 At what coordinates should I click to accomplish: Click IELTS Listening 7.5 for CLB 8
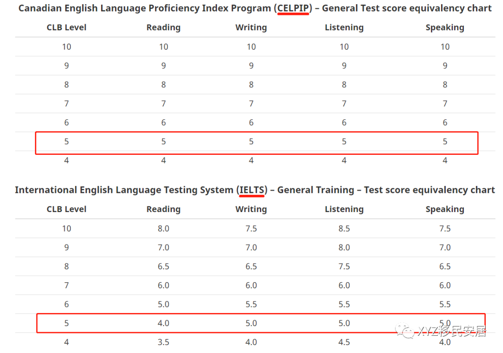click(x=344, y=266)
